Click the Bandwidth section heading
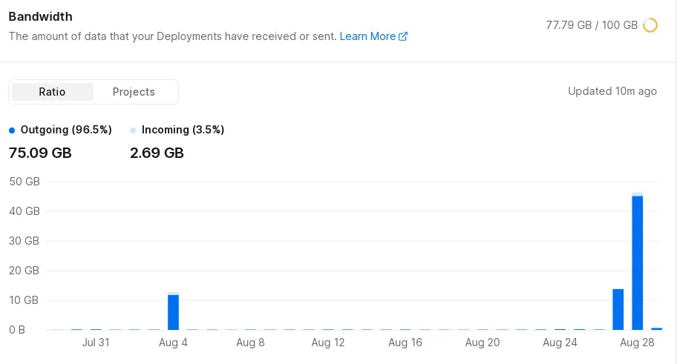677x364 pixels. point(40,16)
